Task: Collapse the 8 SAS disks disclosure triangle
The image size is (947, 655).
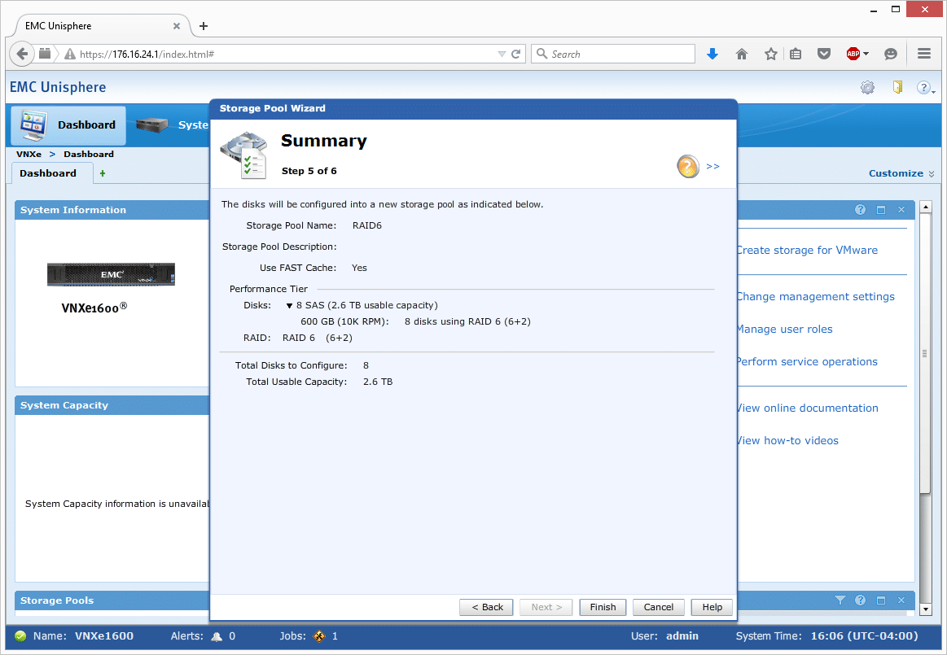Action: click(x=289, y=305)
